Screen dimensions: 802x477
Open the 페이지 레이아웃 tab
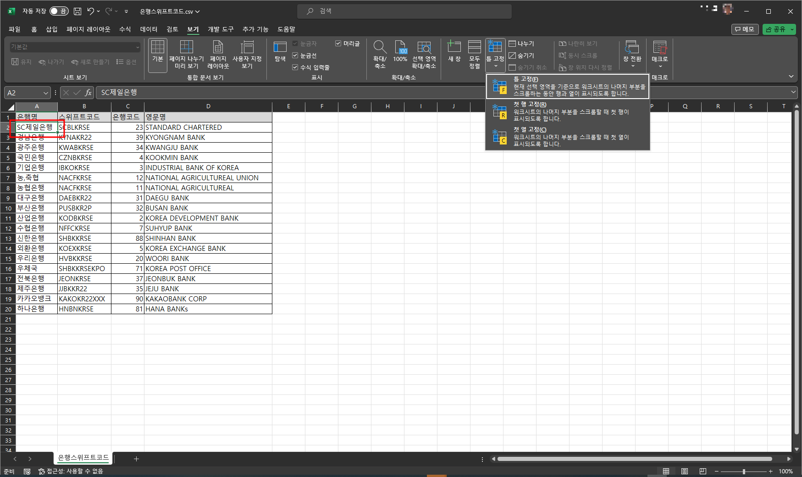point(88,29)
